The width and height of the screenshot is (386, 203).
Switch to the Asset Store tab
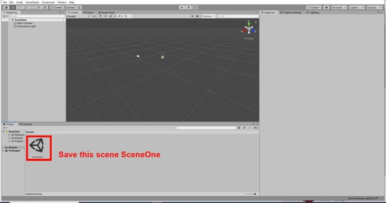[x=107, y=13]
